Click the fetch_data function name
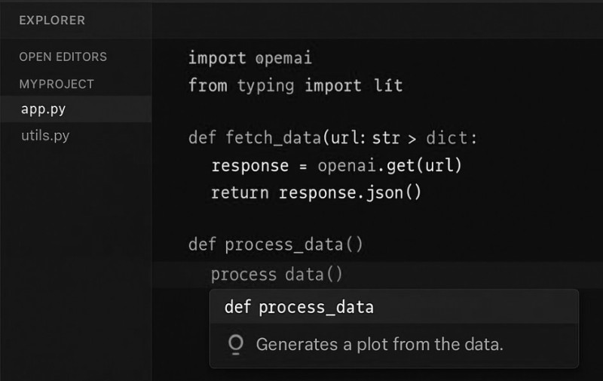Screen dimensions: 603x381 [273, 138]
